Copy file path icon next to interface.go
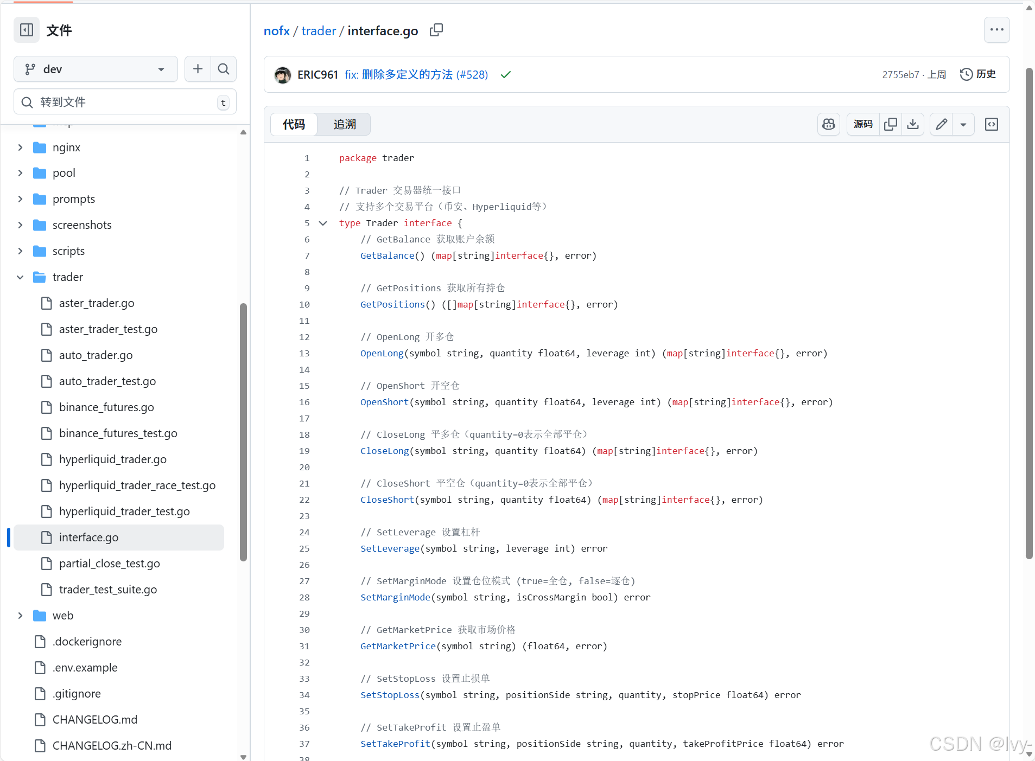 (x=436, y=30)
